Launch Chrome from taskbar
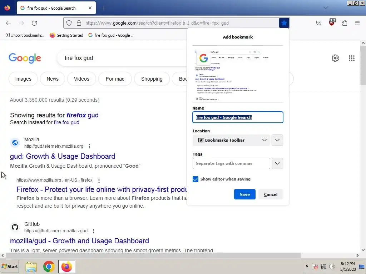Viewport: 366px width, 274px height. pyautogui.click(x=49, y=267)
